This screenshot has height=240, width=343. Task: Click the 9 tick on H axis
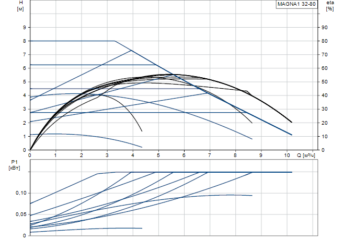click(25, 28)
